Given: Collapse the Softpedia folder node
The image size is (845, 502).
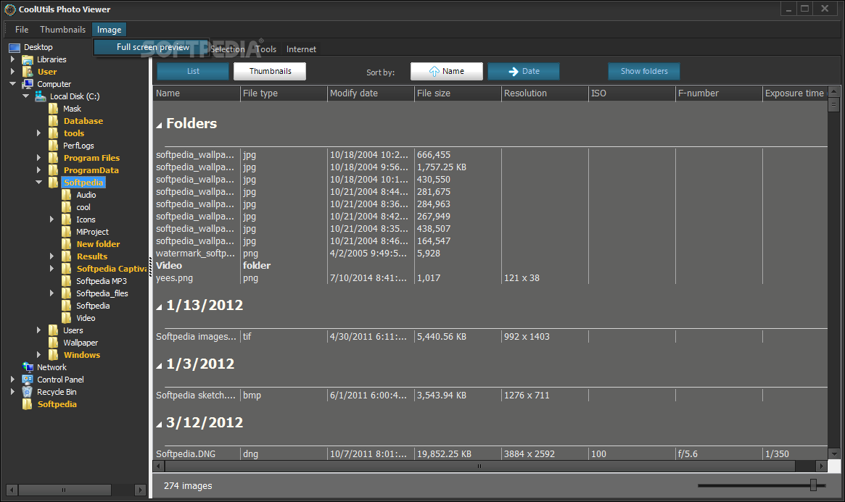Looking at the screenshot, I should coord(38,183).
